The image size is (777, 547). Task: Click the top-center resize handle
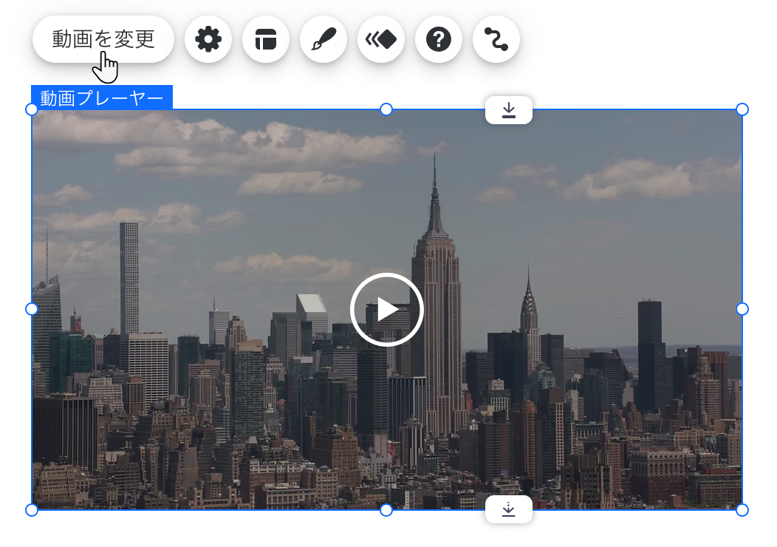pyautogui.click(x=386, y=109)
